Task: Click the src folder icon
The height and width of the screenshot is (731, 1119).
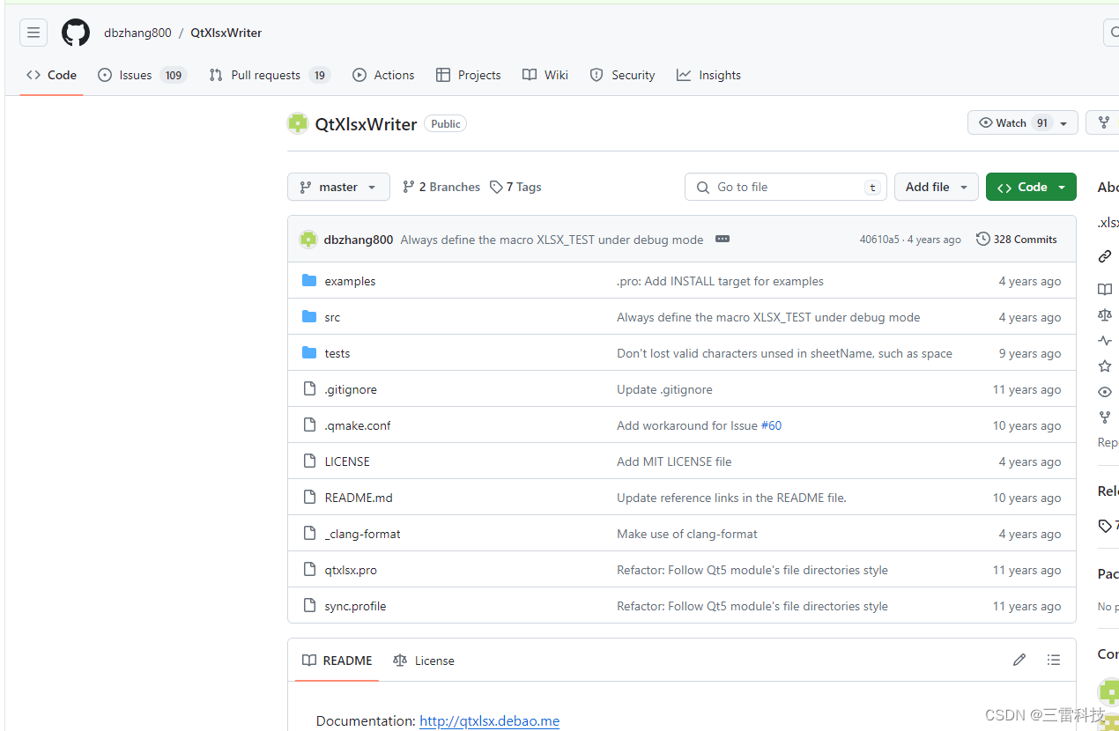Action: (x=309, y=317)
